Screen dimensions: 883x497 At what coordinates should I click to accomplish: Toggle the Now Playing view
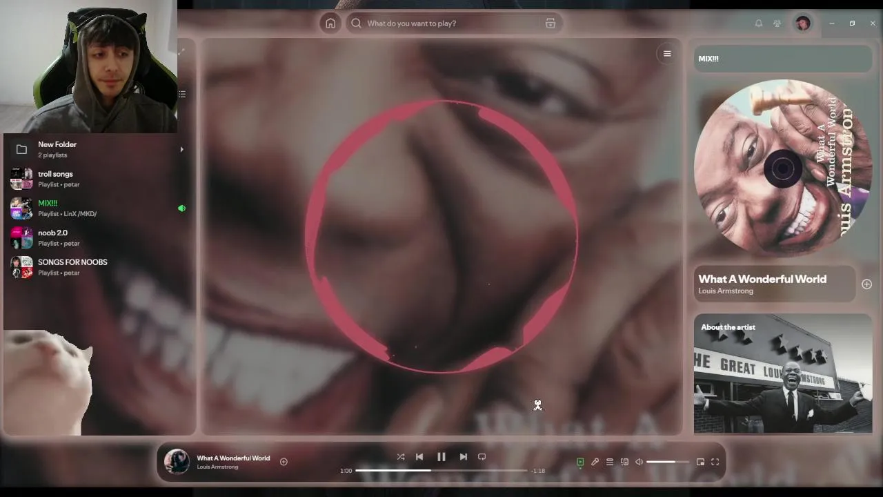coord(580,462)
